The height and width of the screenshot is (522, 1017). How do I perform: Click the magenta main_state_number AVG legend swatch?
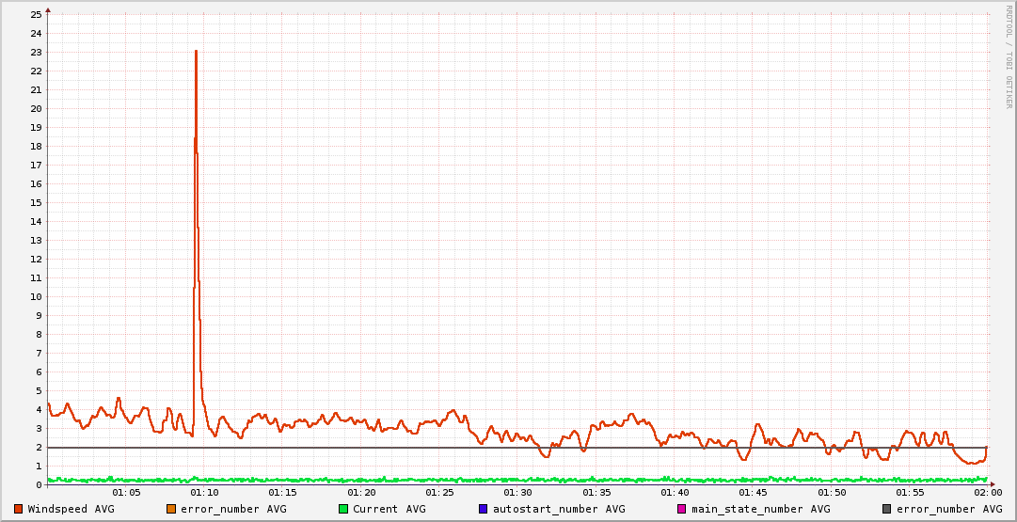click(x=682, y=509)
